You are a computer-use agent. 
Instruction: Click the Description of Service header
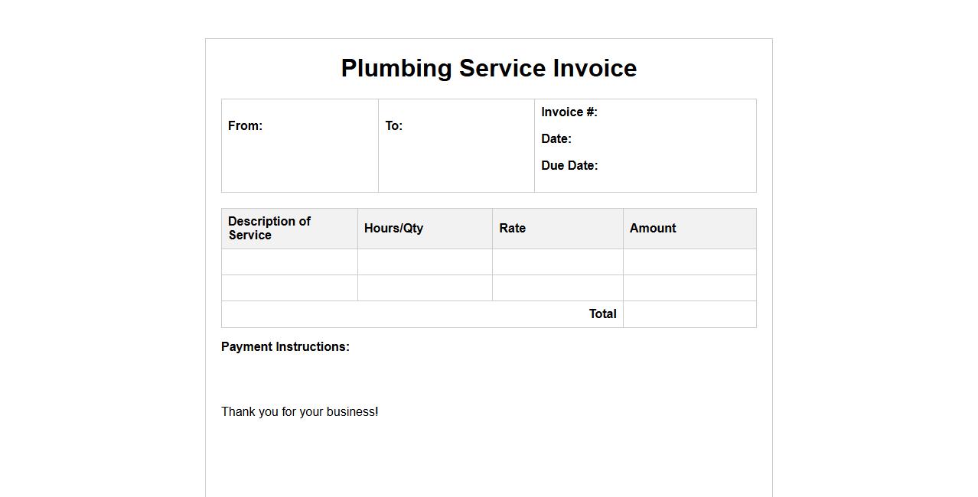pyautogui.click(x=269, y=228)
